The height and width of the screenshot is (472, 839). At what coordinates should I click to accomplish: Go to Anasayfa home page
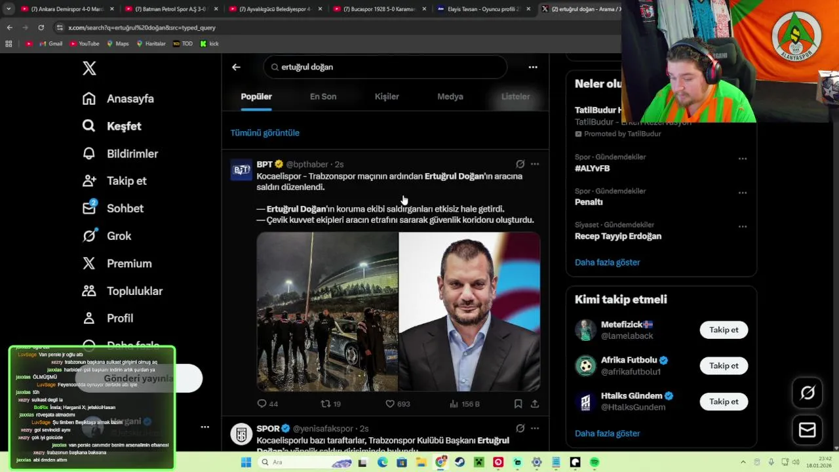pos(118,98)
